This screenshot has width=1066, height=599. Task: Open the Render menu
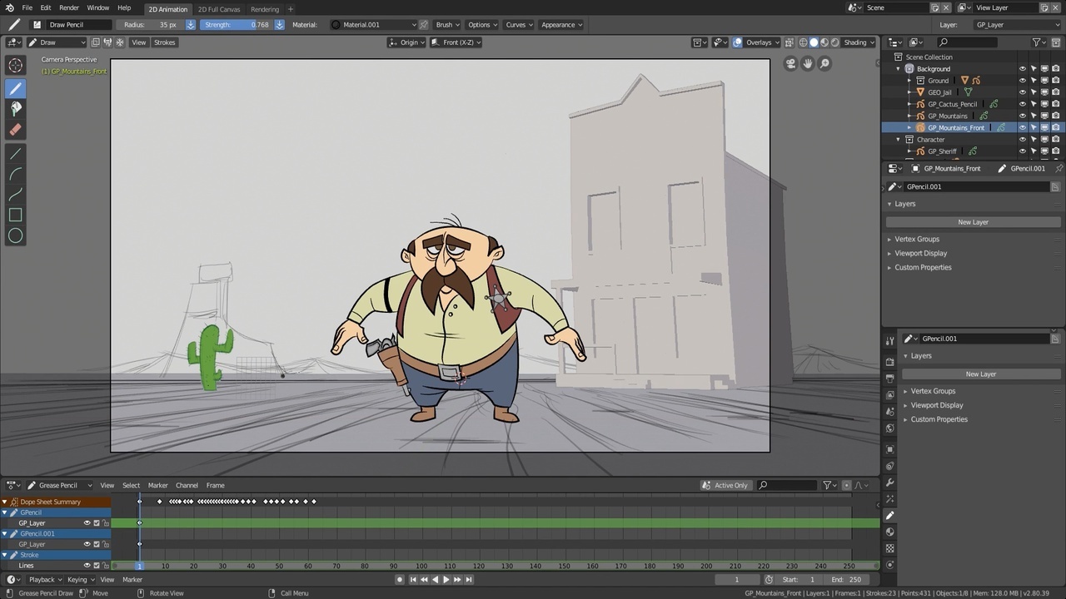pyautogui.click(x=69, y=7)
